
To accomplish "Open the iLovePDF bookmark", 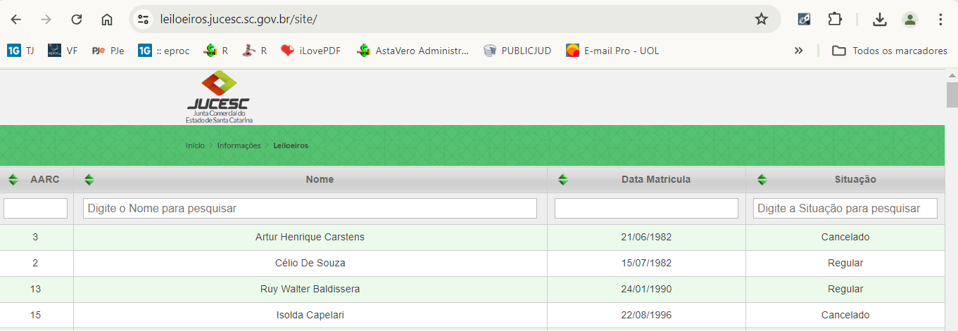I will point(310,51).
